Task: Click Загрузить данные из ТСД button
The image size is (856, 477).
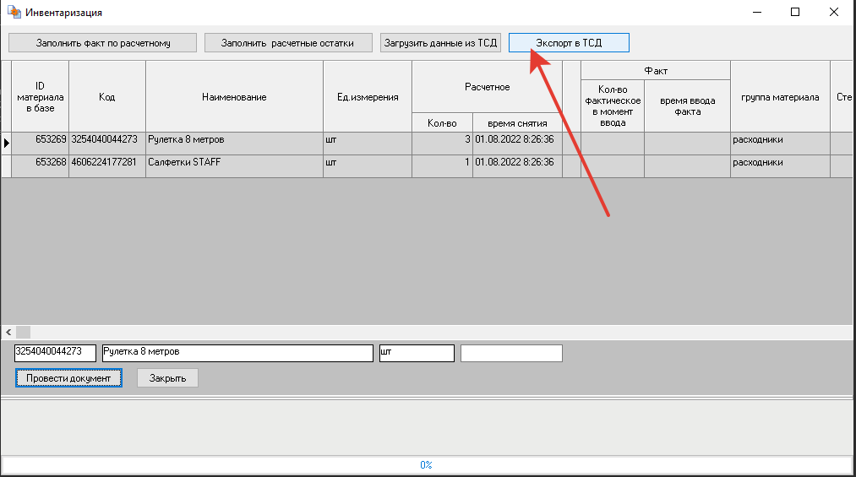Action: pos(440,43)
